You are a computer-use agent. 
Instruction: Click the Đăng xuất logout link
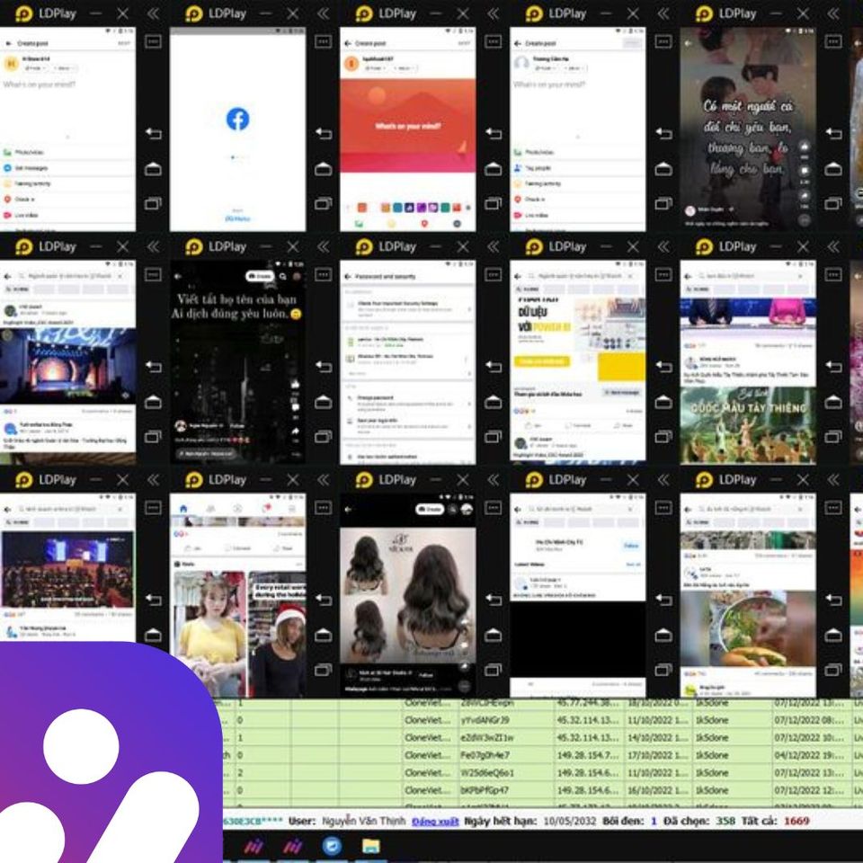click(x=435, y=821)
